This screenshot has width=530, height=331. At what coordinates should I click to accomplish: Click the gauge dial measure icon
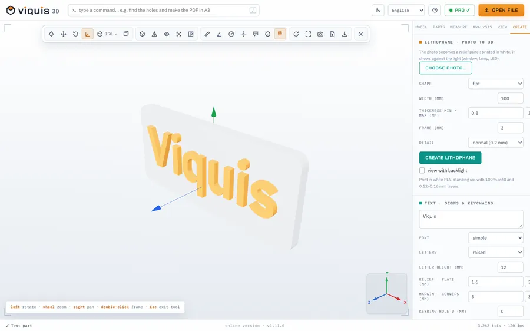click(231, 34)
